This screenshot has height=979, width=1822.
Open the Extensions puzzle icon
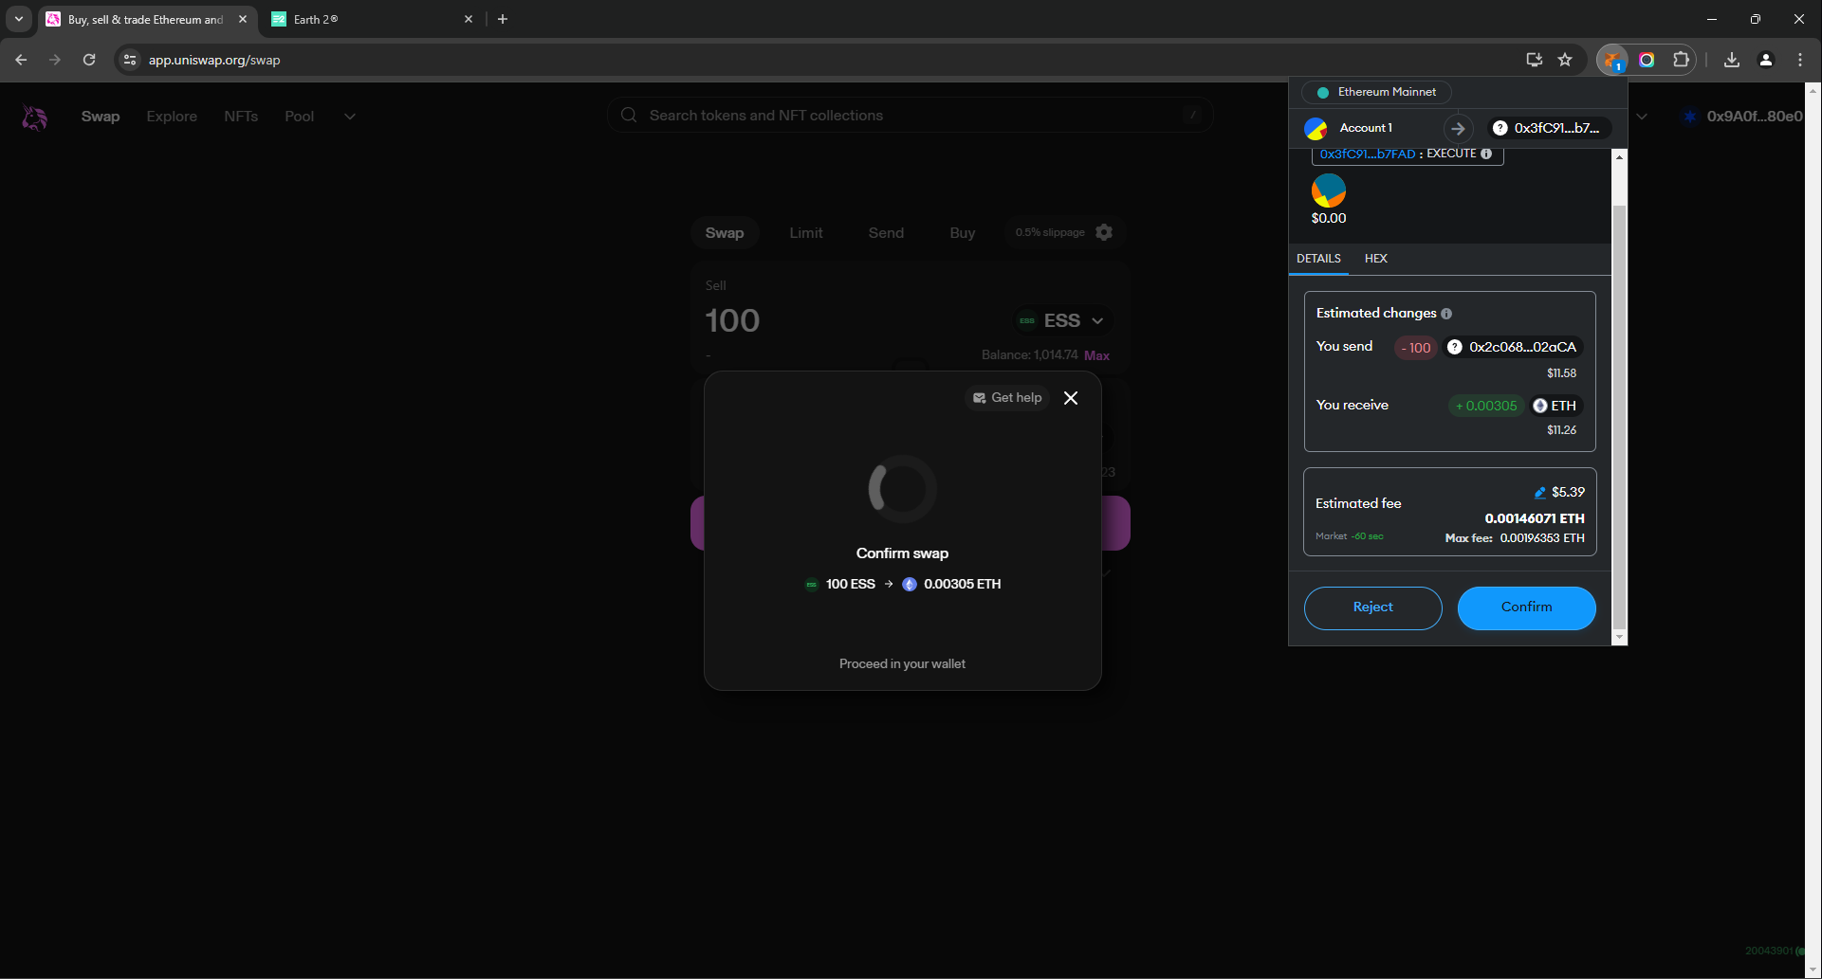(1681, 60)
